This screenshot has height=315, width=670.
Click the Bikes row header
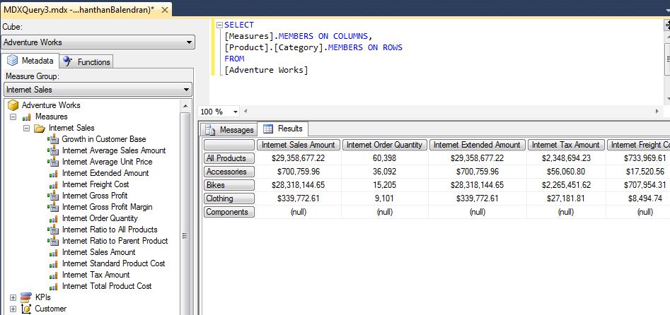tap(229, 185)
